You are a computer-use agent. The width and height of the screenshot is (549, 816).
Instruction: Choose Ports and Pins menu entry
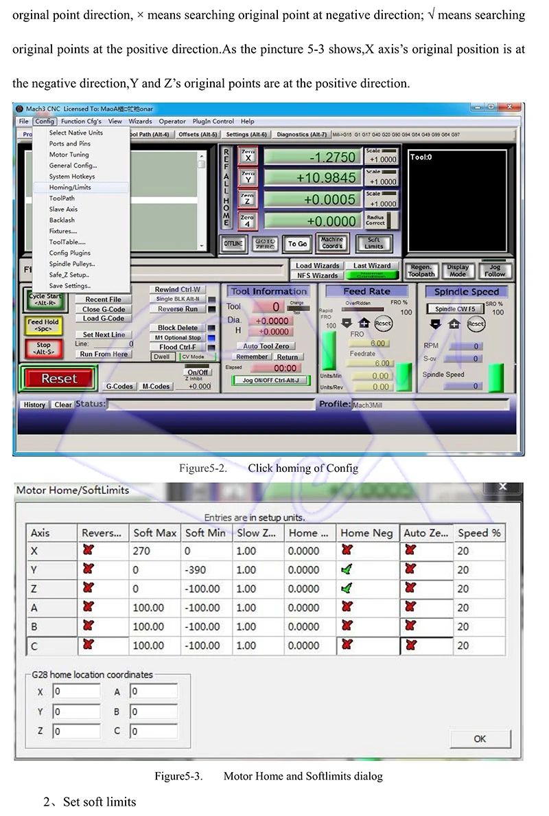click(70, 144)
